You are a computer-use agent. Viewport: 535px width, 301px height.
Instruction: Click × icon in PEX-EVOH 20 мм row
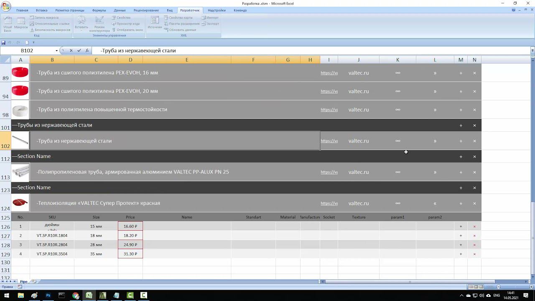click(x=474, y=92)
